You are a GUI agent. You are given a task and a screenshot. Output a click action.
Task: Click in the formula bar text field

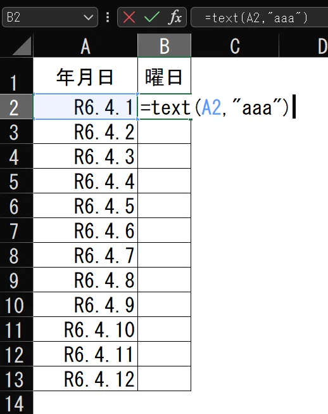(x=260, y=17)
